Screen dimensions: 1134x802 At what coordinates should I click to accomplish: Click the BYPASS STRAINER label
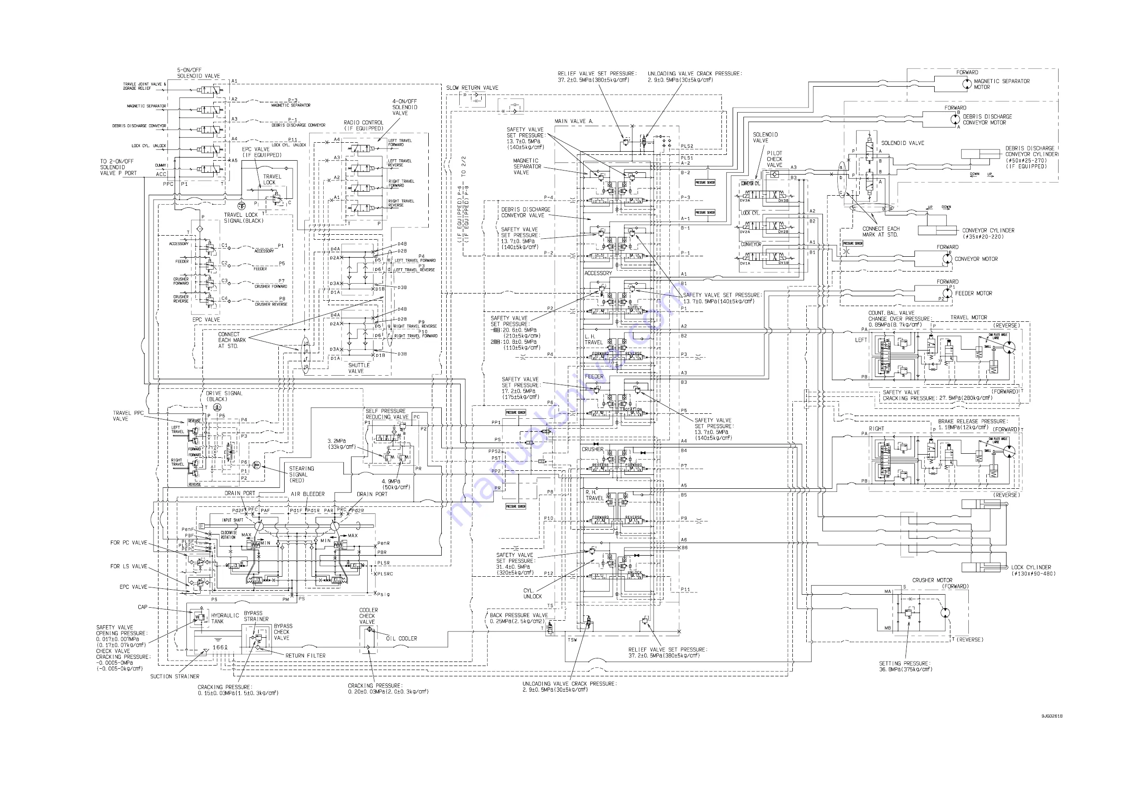tap(256, 616)
